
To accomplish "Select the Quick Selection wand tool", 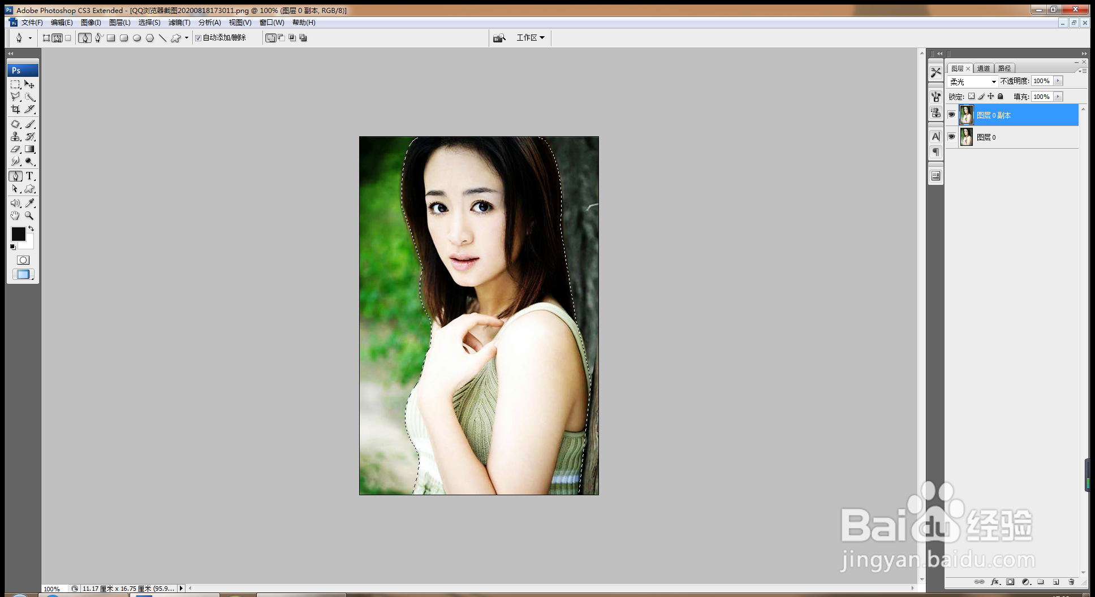I will point(29,97).
